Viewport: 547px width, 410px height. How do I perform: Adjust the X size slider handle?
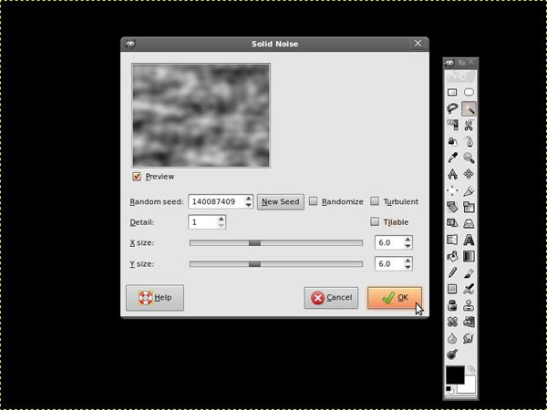[254, 243]
